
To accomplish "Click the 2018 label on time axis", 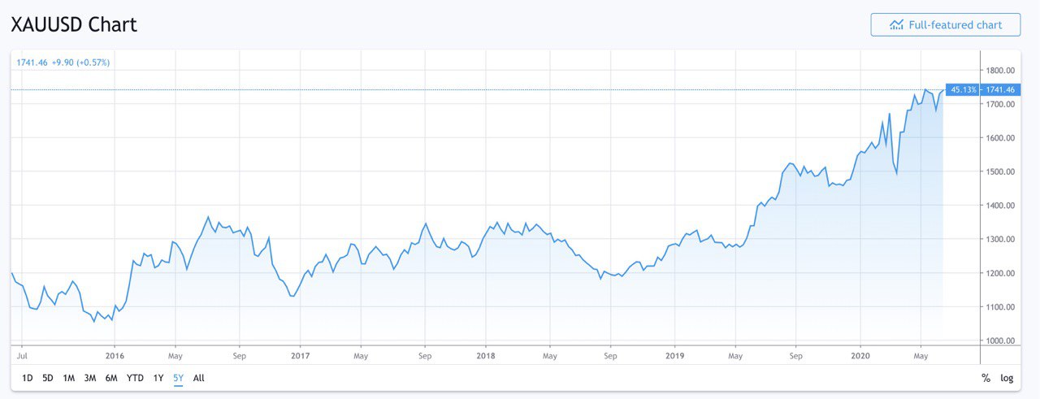I will [x=486, y=355].
